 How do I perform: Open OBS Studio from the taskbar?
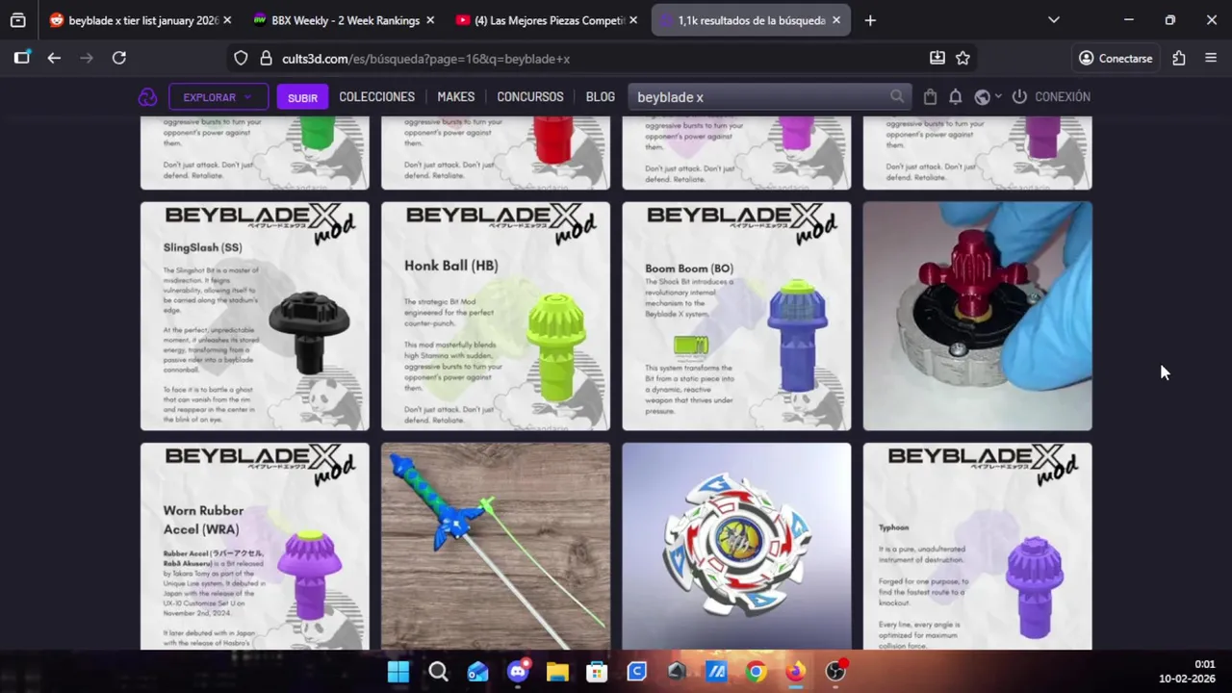point(835,672)
